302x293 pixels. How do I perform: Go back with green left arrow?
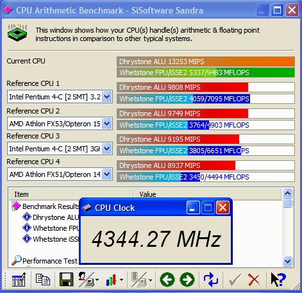point(167,280)
